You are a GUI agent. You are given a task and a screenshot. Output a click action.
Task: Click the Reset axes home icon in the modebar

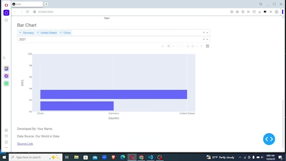coord(201,46)
